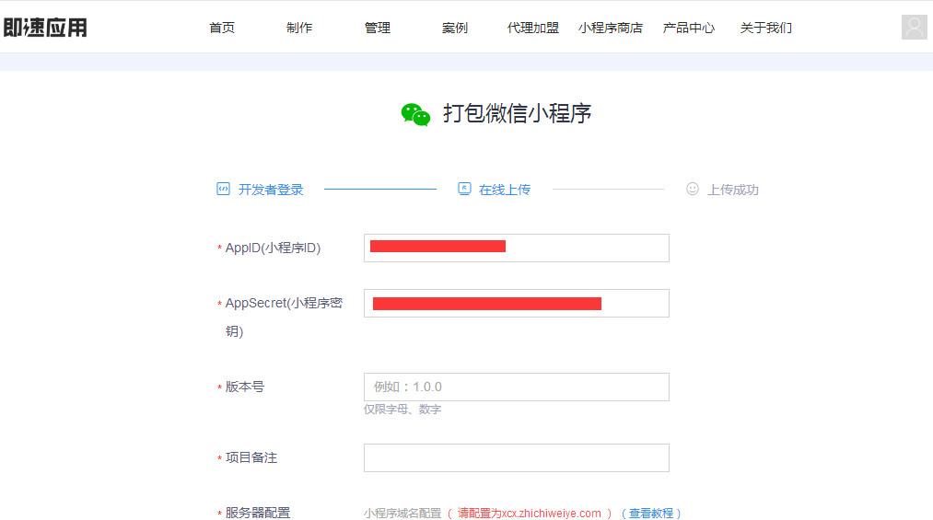Click the 上传成功 smiley icon
Screen dimensions: 933x520
click(692, 189)
